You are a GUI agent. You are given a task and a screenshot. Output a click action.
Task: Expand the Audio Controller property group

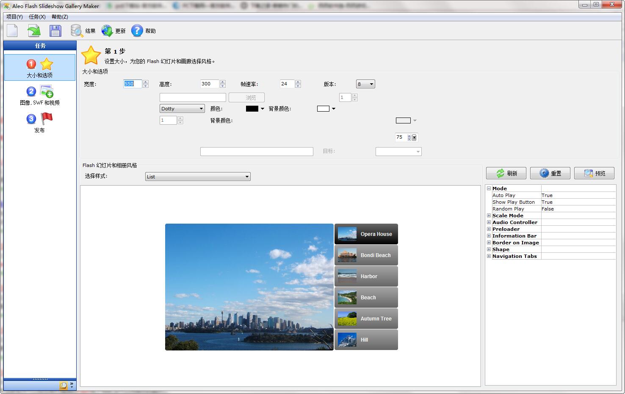(489, 222)
